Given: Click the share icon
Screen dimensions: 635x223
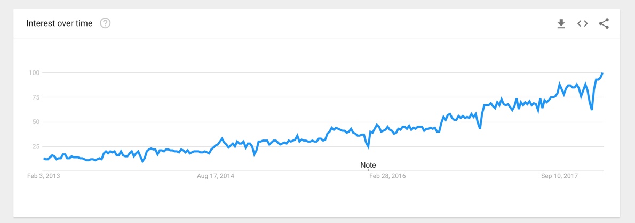Looking at the screenshot, I should tap(604, 23).
